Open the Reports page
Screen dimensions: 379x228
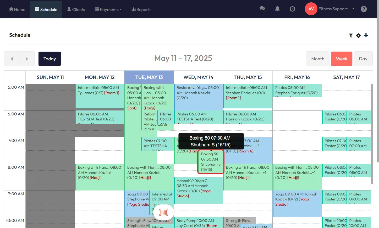coord(141,9)
